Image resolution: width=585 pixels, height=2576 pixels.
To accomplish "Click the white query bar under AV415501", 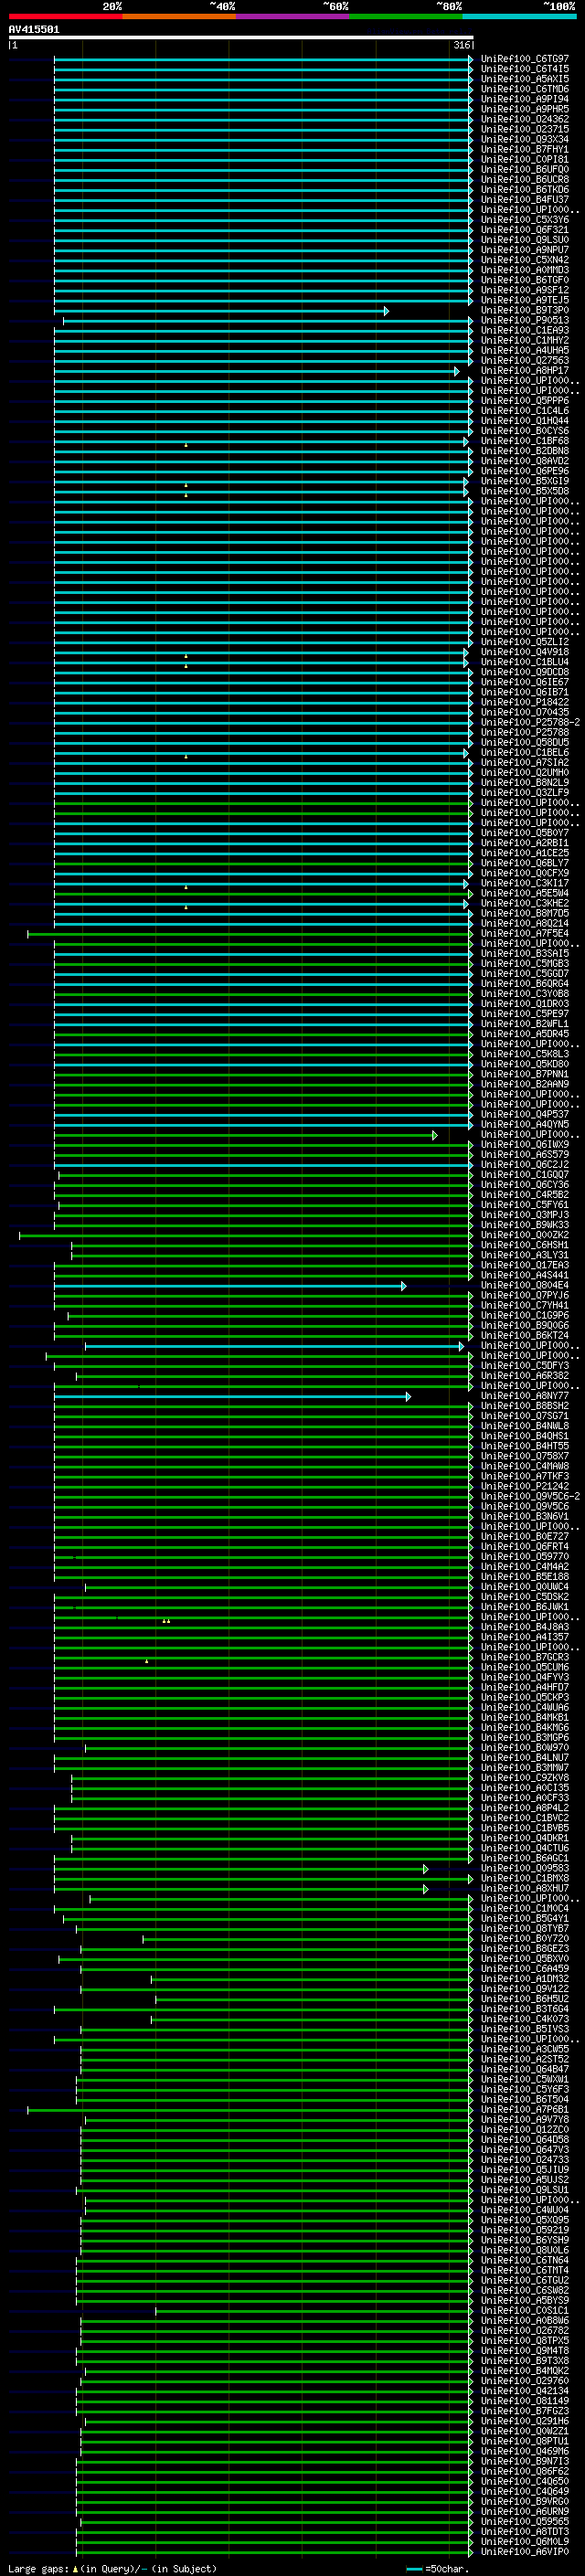I will [x=240, y=37].
